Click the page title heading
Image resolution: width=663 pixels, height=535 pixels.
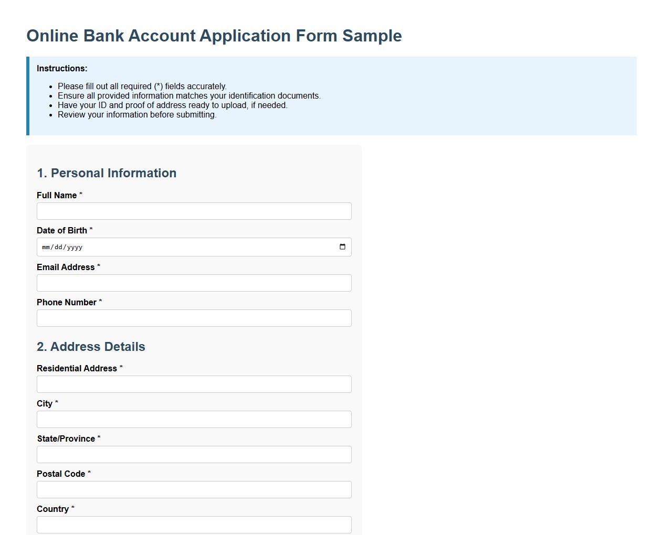pos(214,36)
